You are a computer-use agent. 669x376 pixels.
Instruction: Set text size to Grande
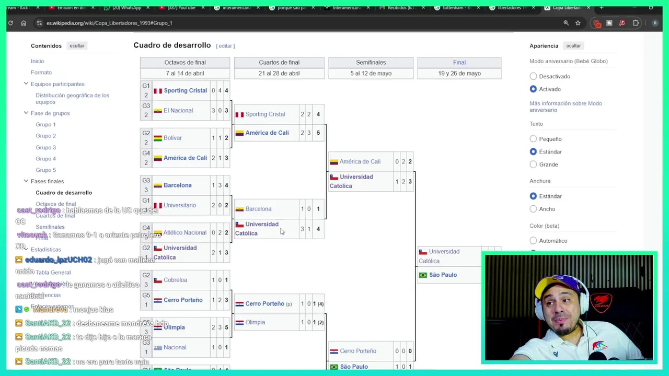[x=533, y=164]
